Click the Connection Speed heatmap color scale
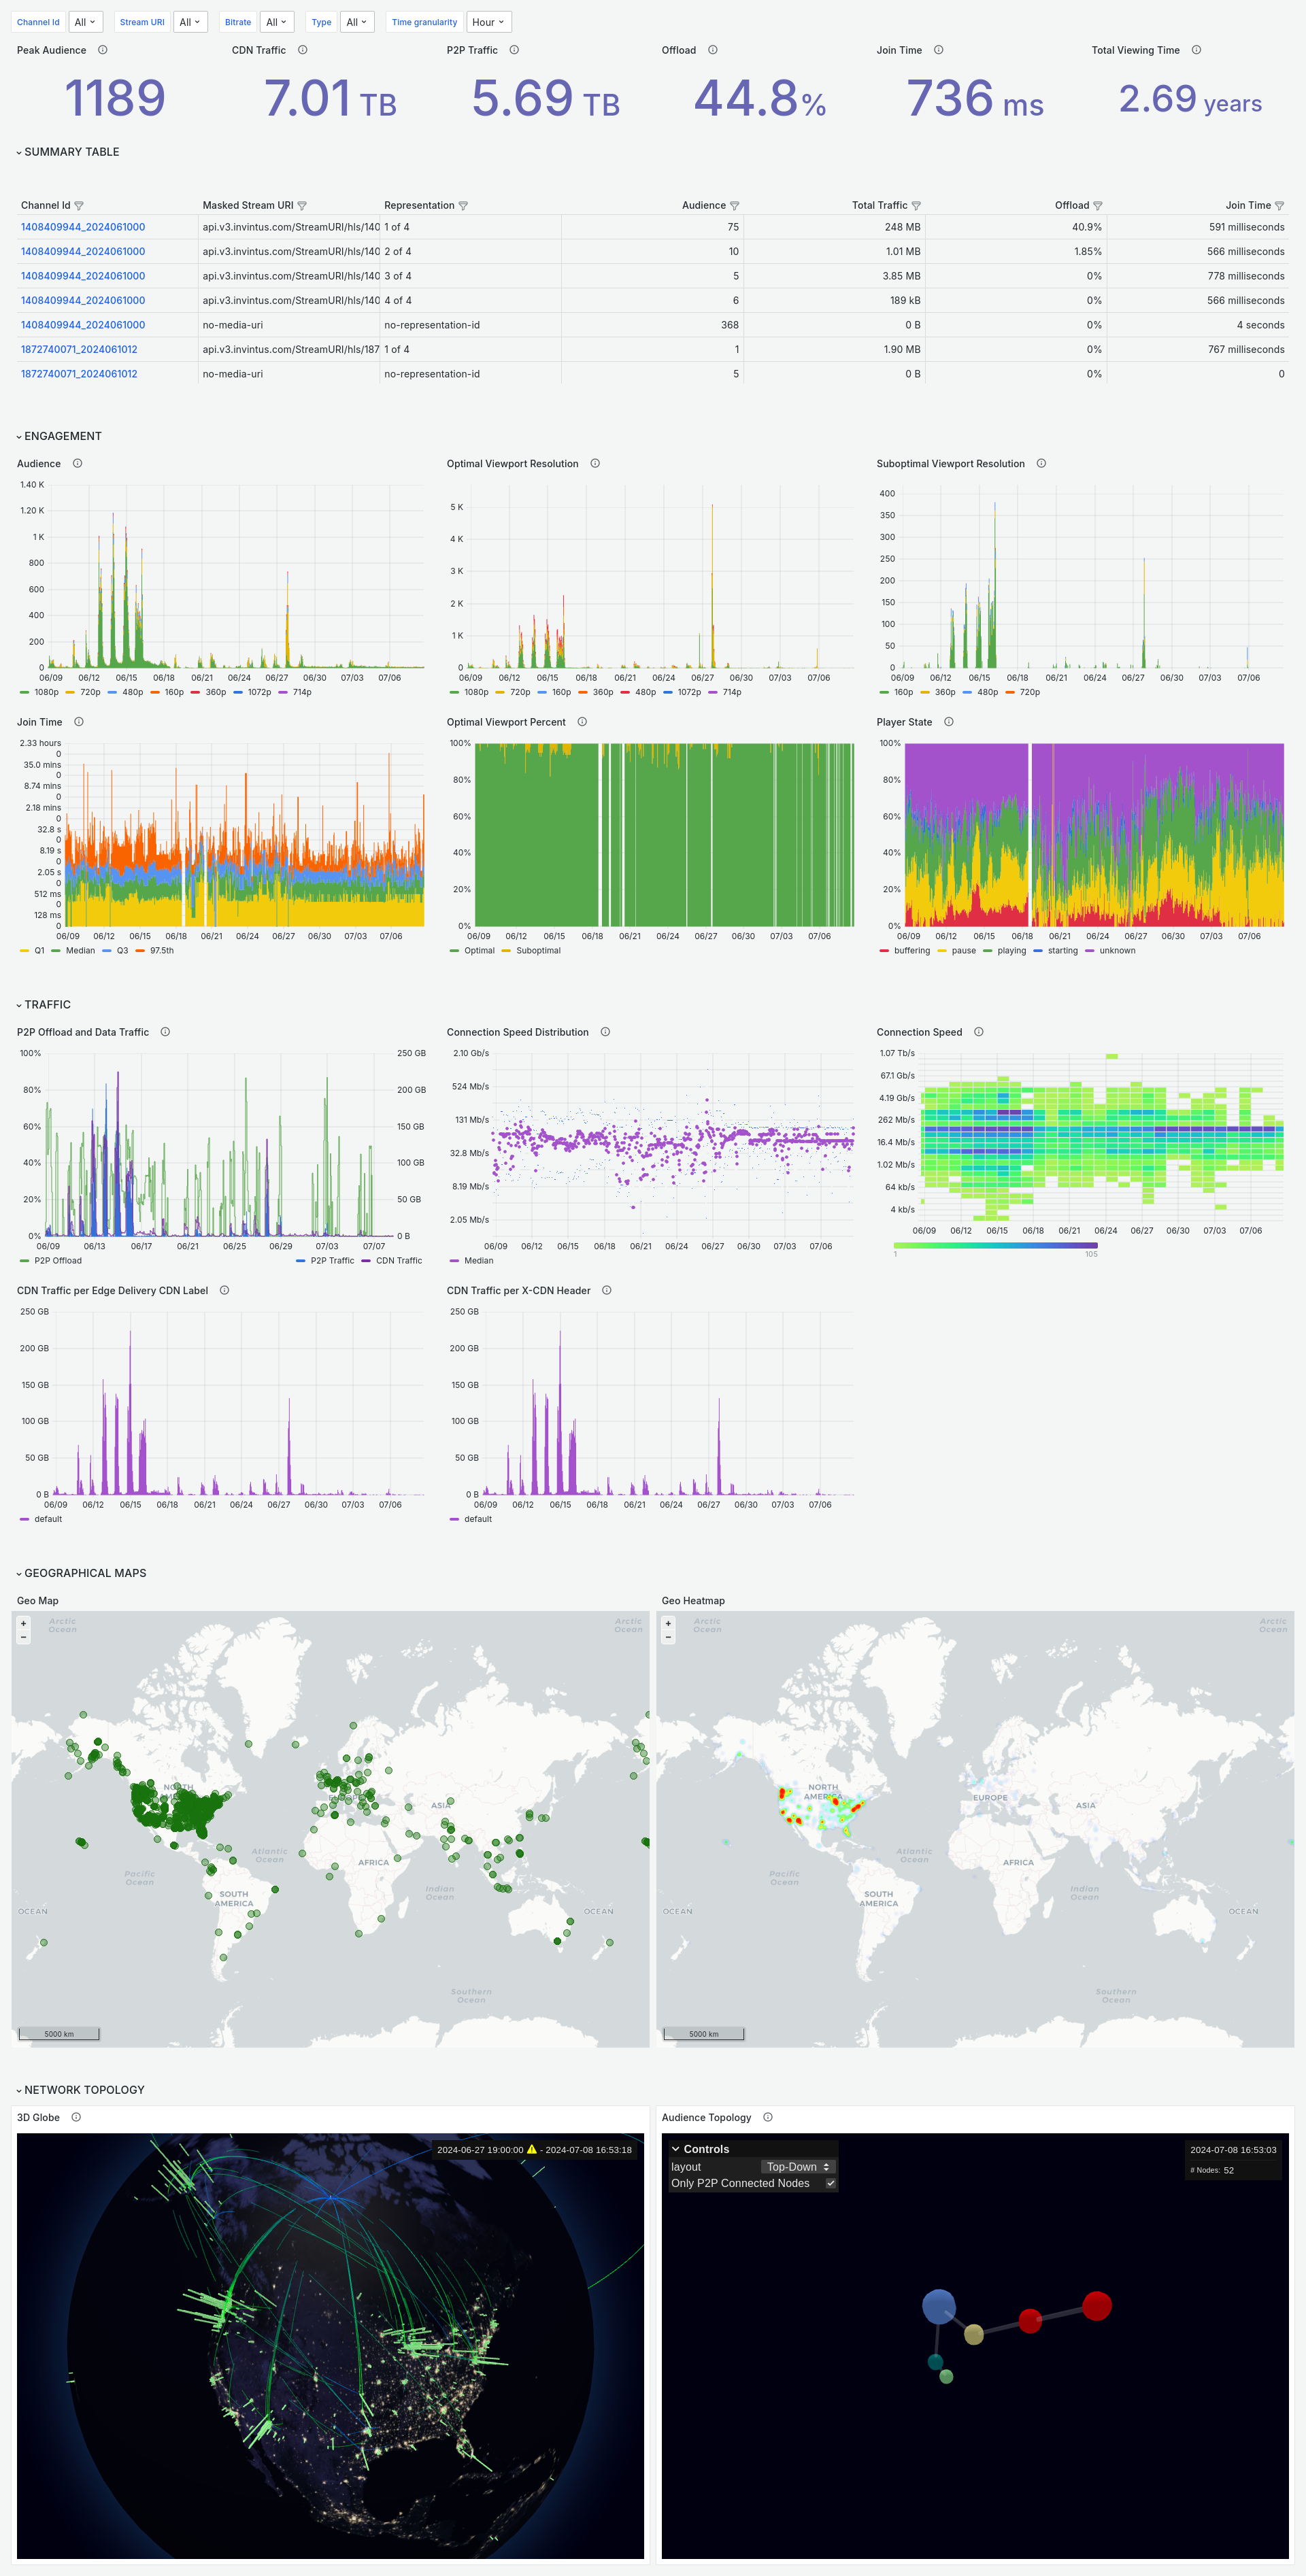Viewport: 1306px width, 2576px height. click(995, 1245)
